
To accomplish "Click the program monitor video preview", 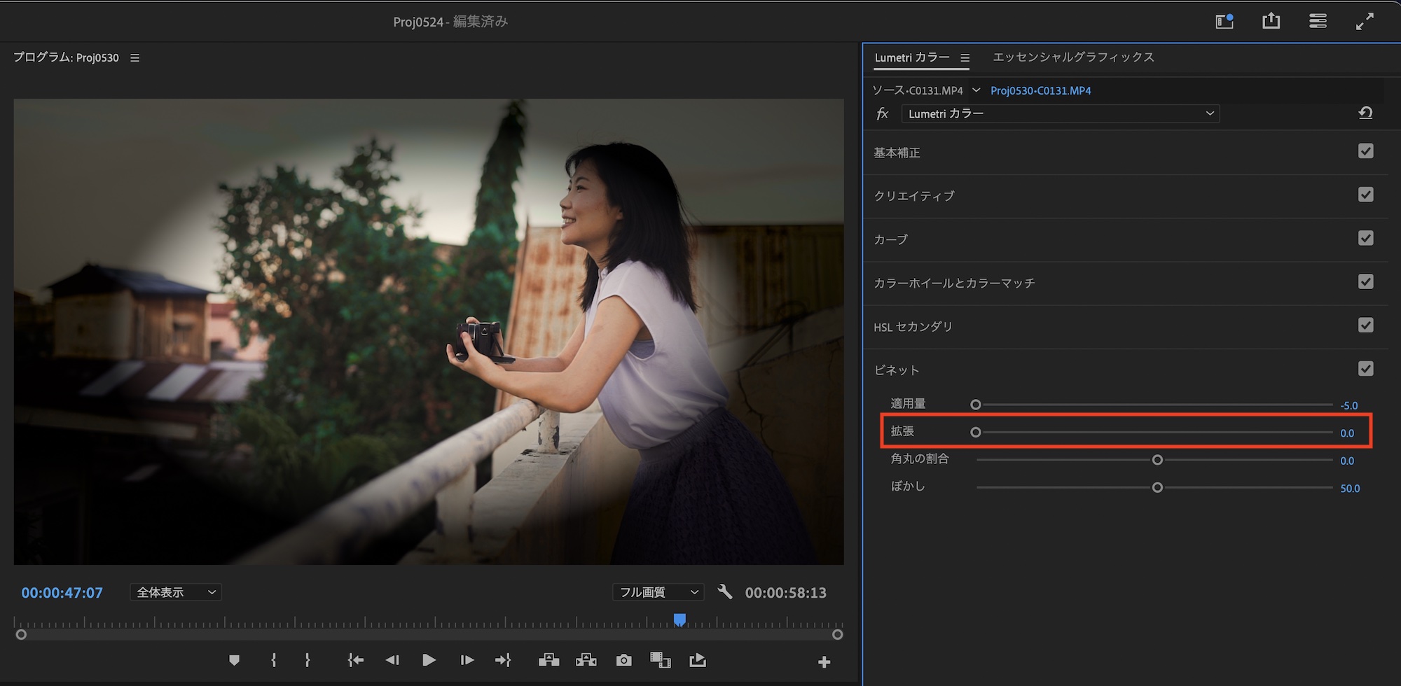I will click(429, 332).
